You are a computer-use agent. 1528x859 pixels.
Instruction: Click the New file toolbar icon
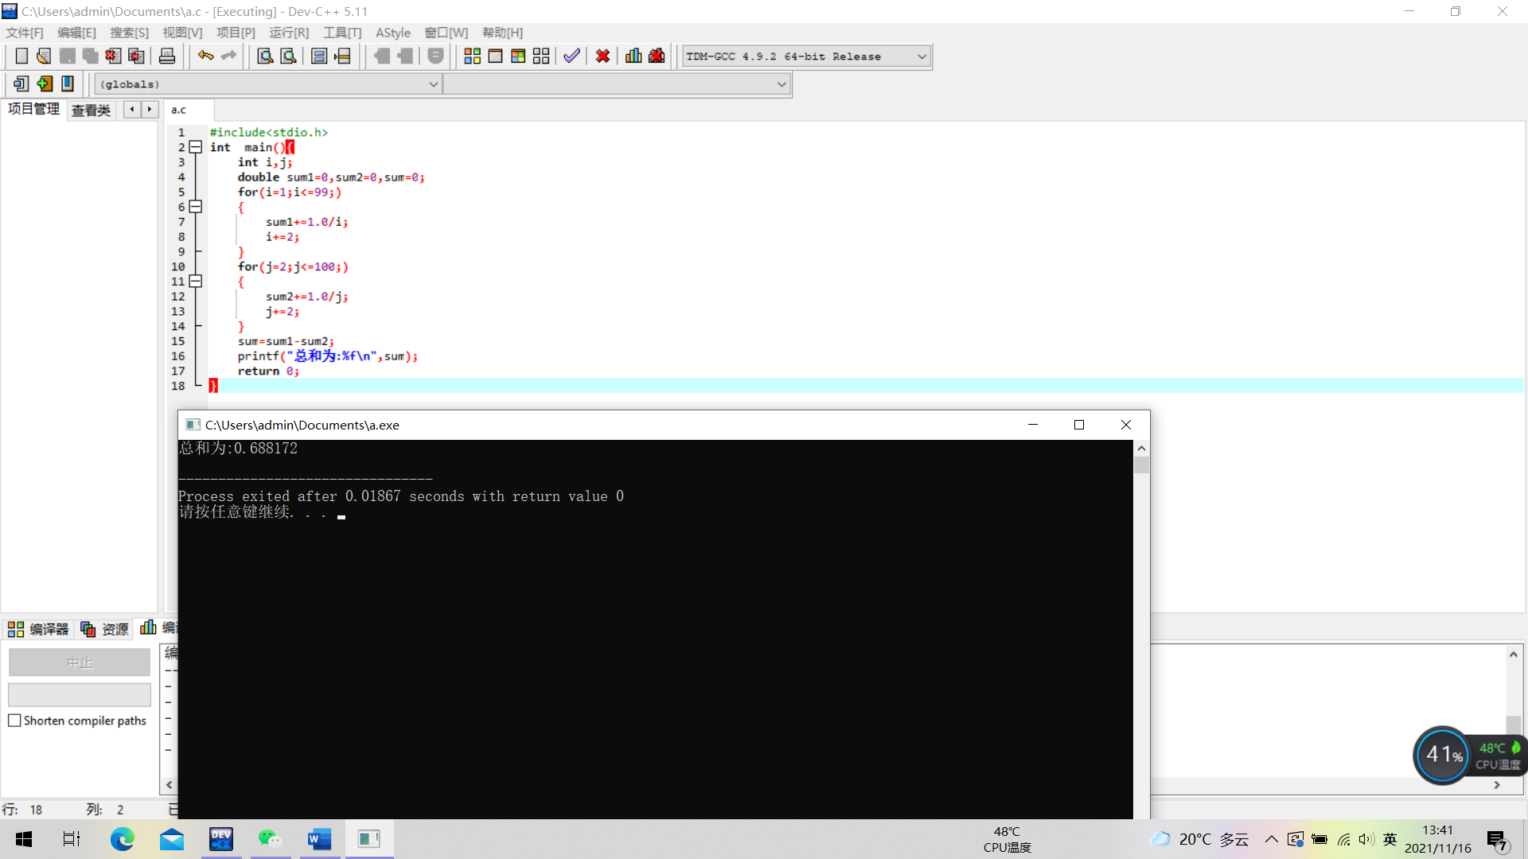click(21, 56)
